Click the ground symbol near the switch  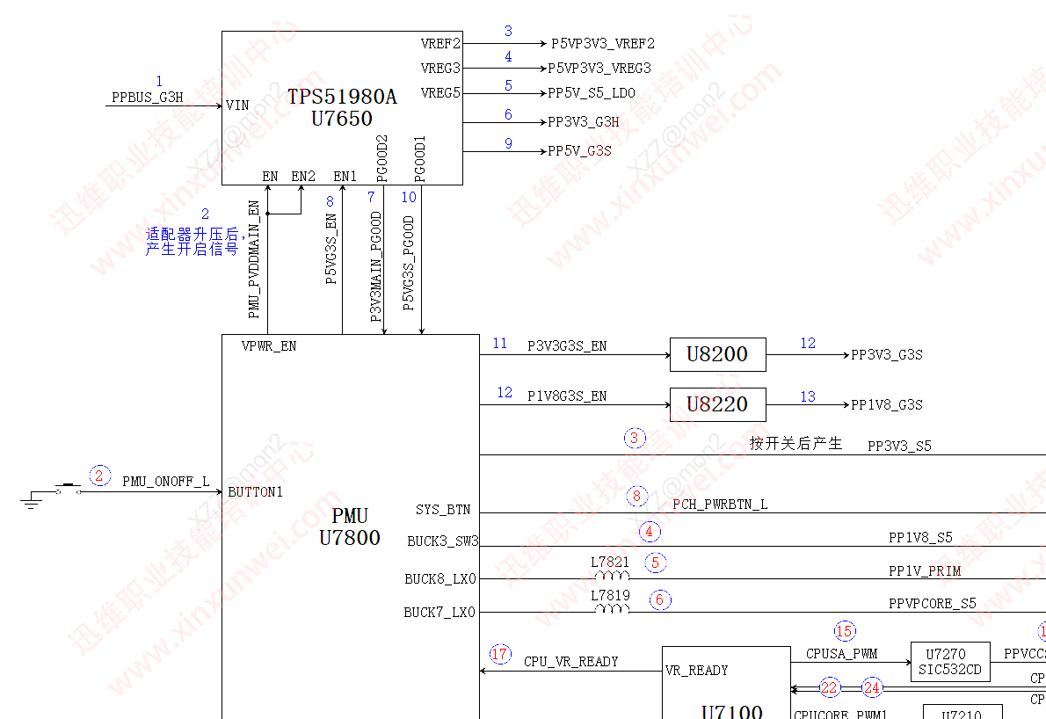pos(31,502)
